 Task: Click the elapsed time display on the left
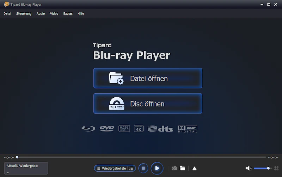(9, 157)
